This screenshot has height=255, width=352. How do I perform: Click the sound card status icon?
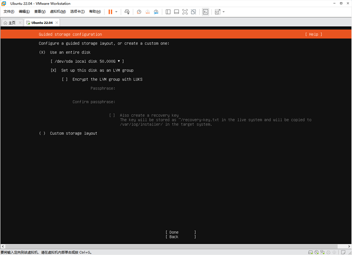point(334,252)
